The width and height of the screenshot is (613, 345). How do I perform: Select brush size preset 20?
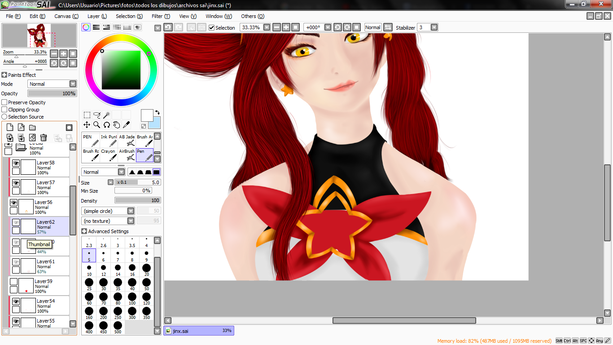pyautogui.click(x=147, y=270)
